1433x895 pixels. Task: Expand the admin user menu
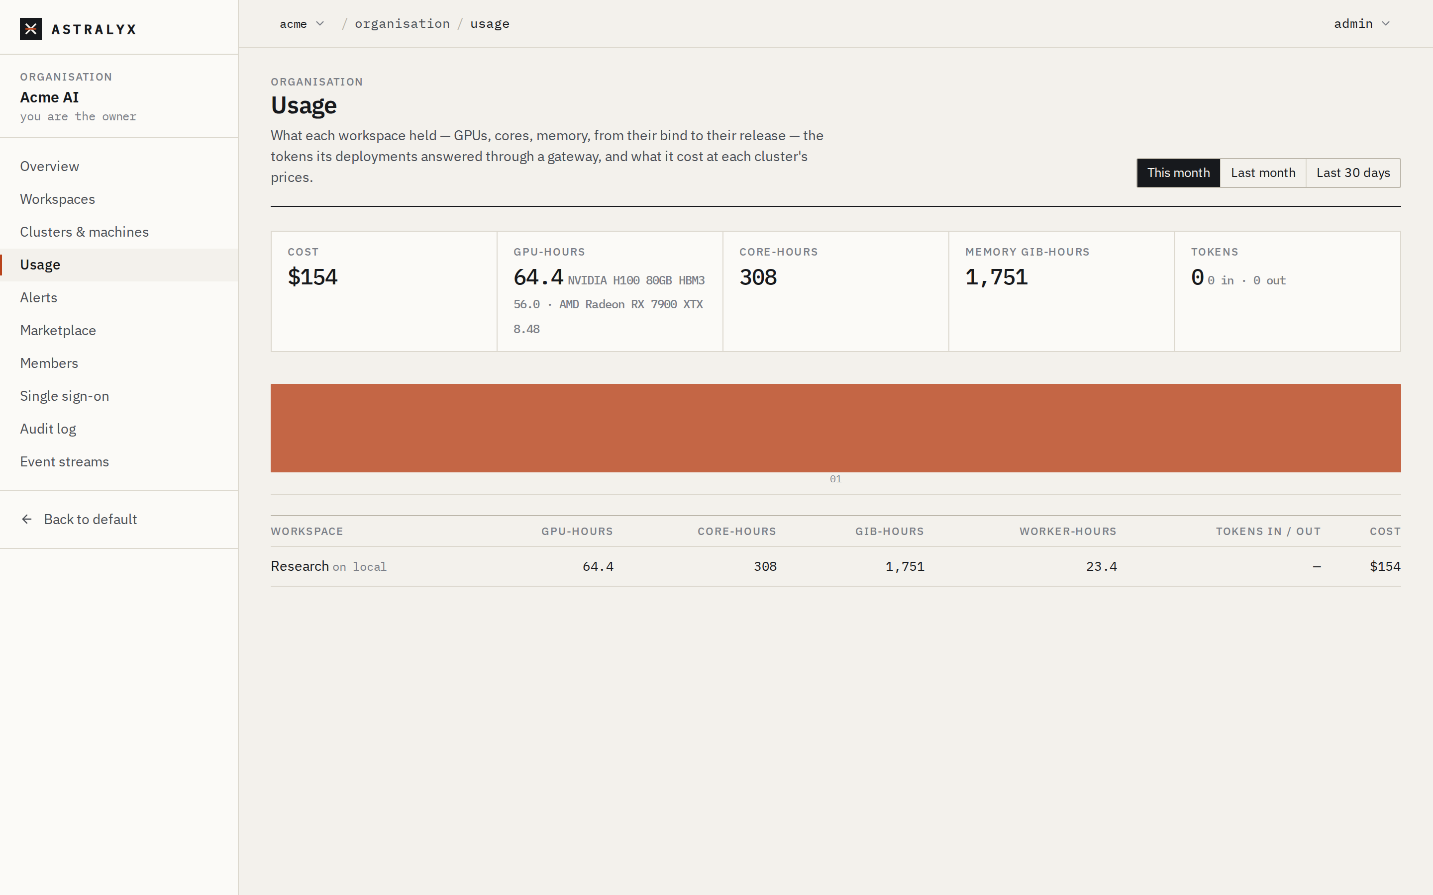coord(1361,24)
